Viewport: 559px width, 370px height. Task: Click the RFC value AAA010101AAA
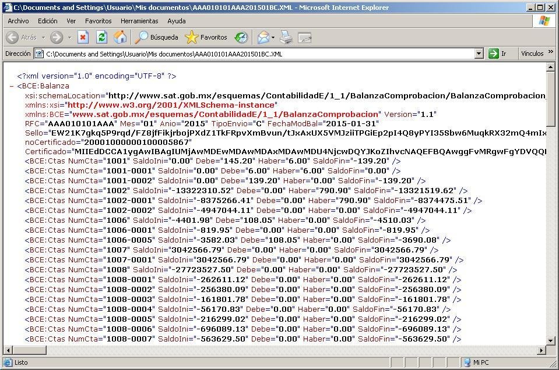81,124
